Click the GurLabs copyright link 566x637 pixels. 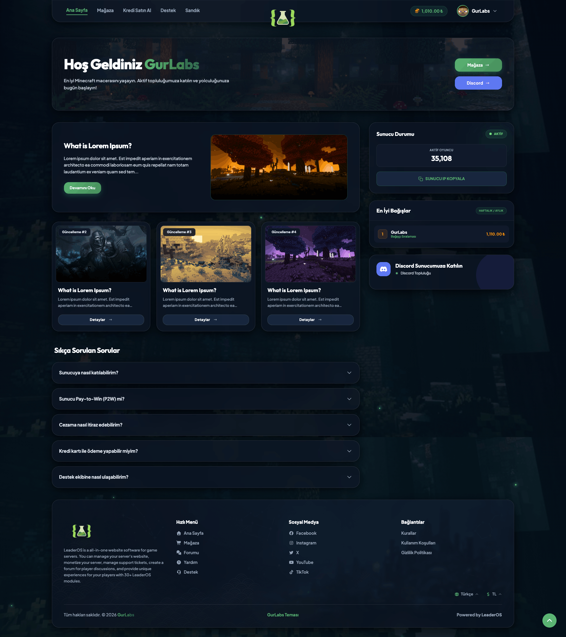tap(126, 615)
